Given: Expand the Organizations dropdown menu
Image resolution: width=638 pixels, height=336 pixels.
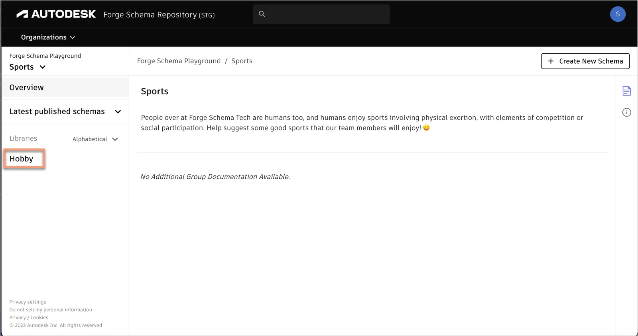Looking at the screenshot, I should [48, 37].
